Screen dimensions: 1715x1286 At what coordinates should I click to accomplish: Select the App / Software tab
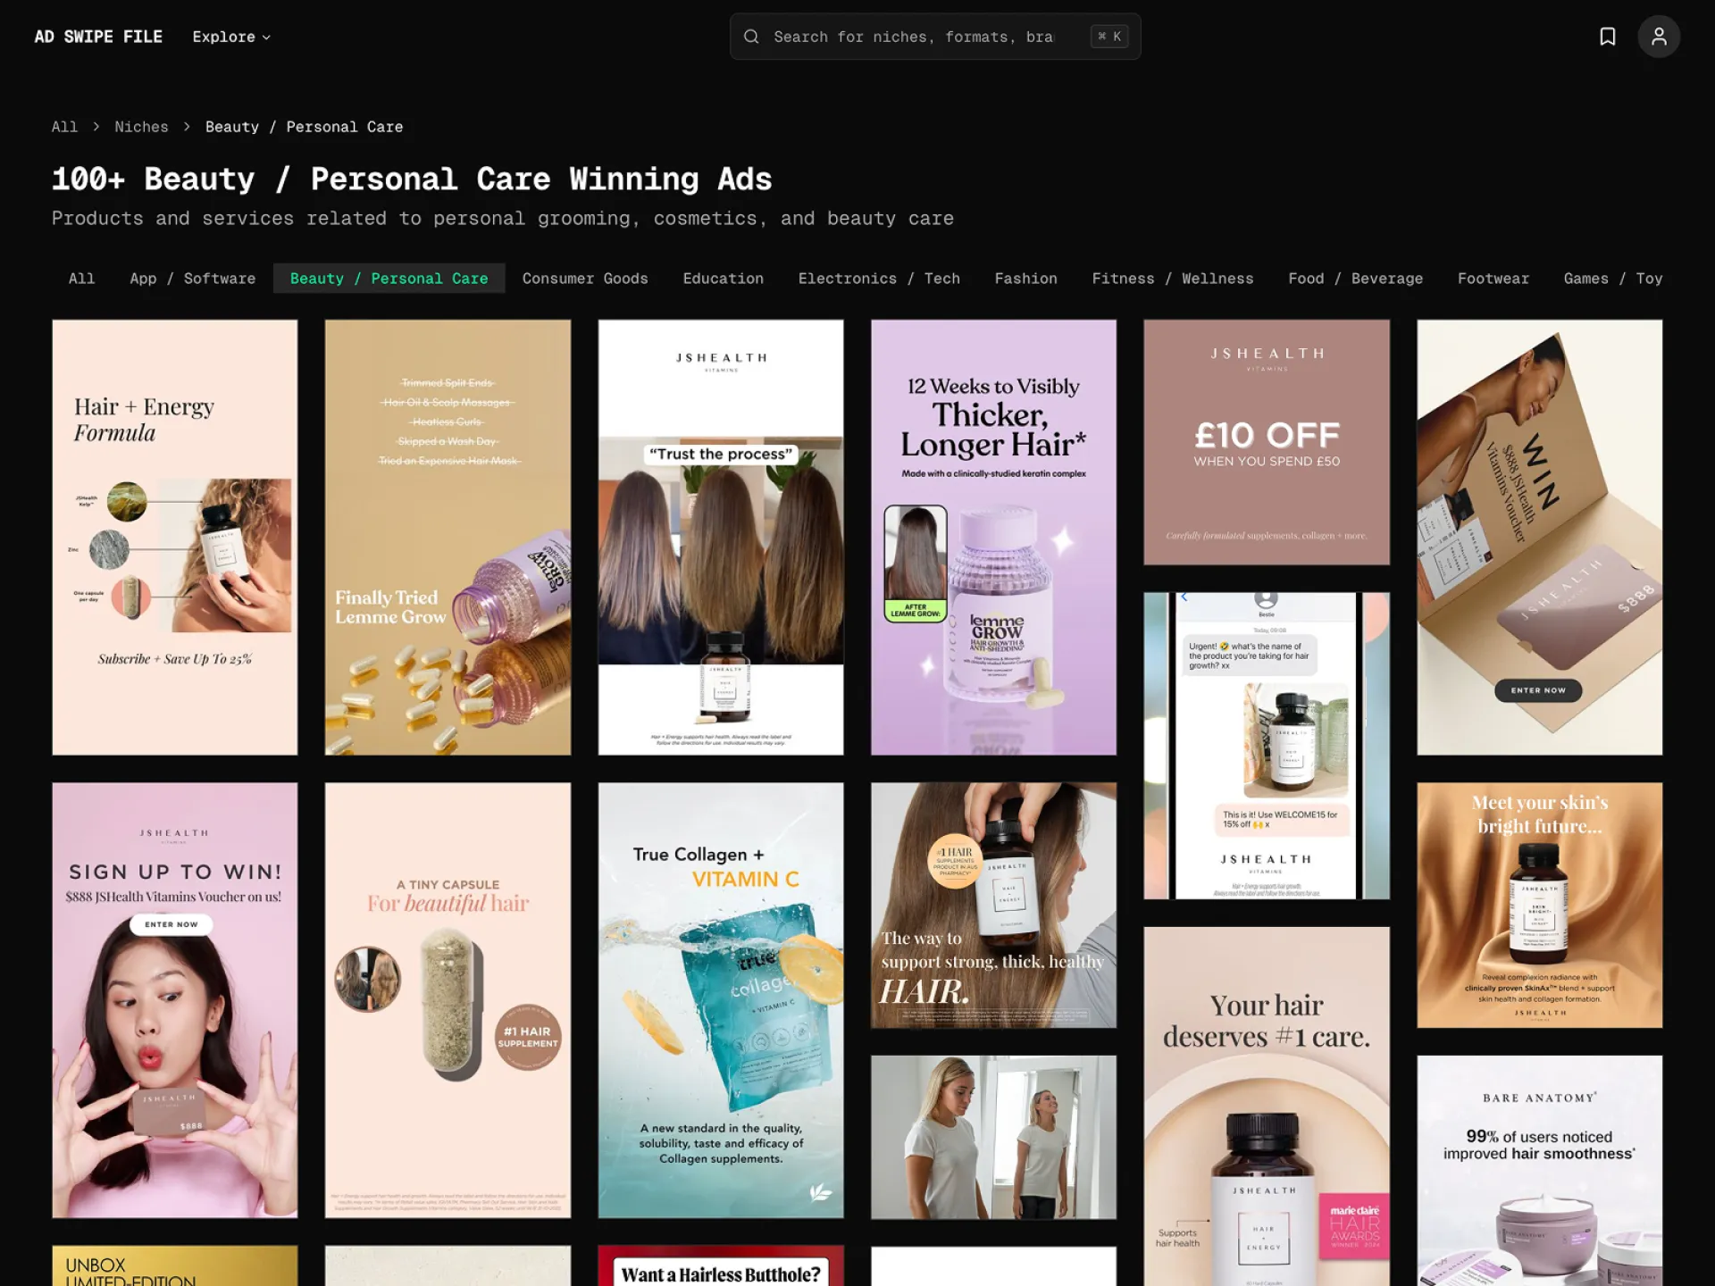[x=193, y=279]
